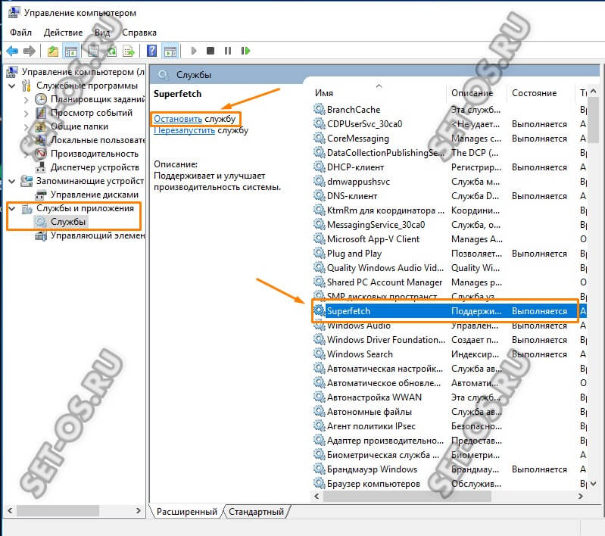This screenshot has width=605, height=536.
Task: Collapse the Службы и приложения node
Action: [x=11, y=208]
